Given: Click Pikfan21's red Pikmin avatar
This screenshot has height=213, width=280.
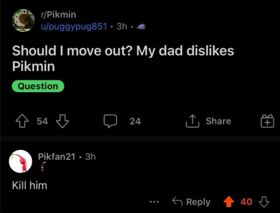Looking at the screenshot, I should (20, 161).
